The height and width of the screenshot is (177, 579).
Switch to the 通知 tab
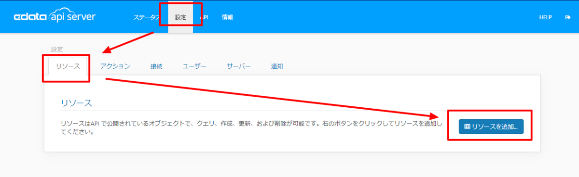point(277,66)
